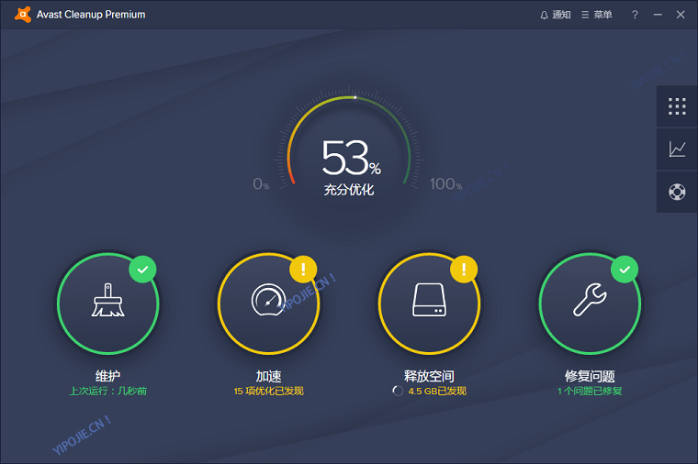Open the 释放空间 disk drive circle
The width and height of the screenshot is (698, 464).
pyautogui.click(x=429, y=304)
